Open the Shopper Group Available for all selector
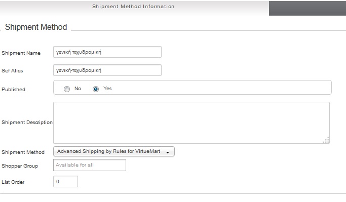Image resolution: width=346 pixels, height=202 pixels. [x=90, y=165]
